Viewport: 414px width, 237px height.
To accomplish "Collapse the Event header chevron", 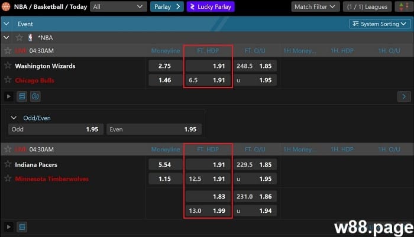I will (7, 24).
